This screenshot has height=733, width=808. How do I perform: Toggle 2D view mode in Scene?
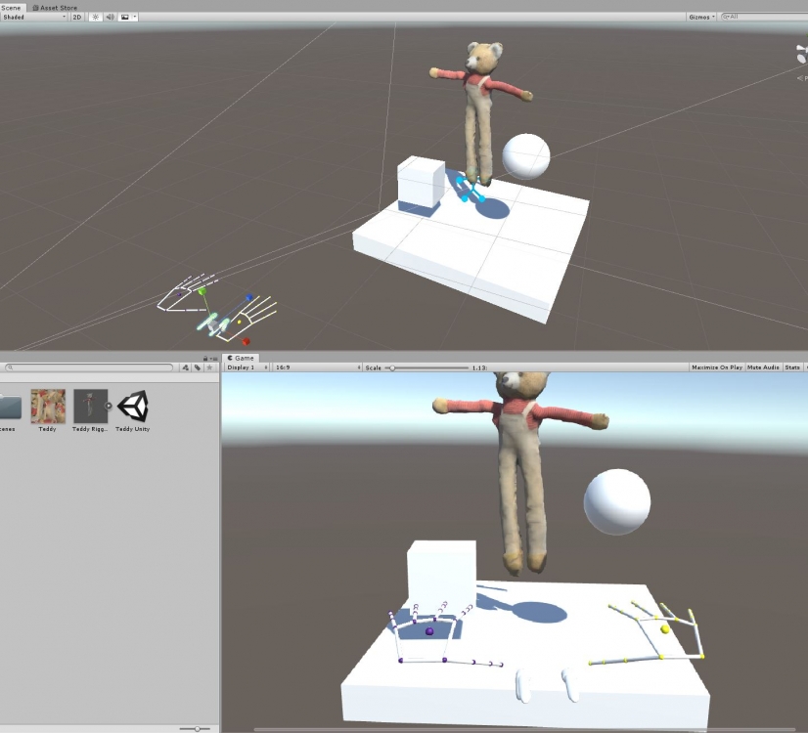pyautogui.click(x=77, y=17)
